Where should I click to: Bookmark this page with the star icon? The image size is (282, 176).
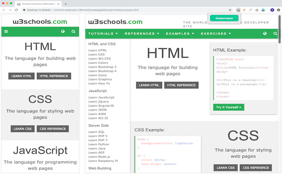point(230,10)
